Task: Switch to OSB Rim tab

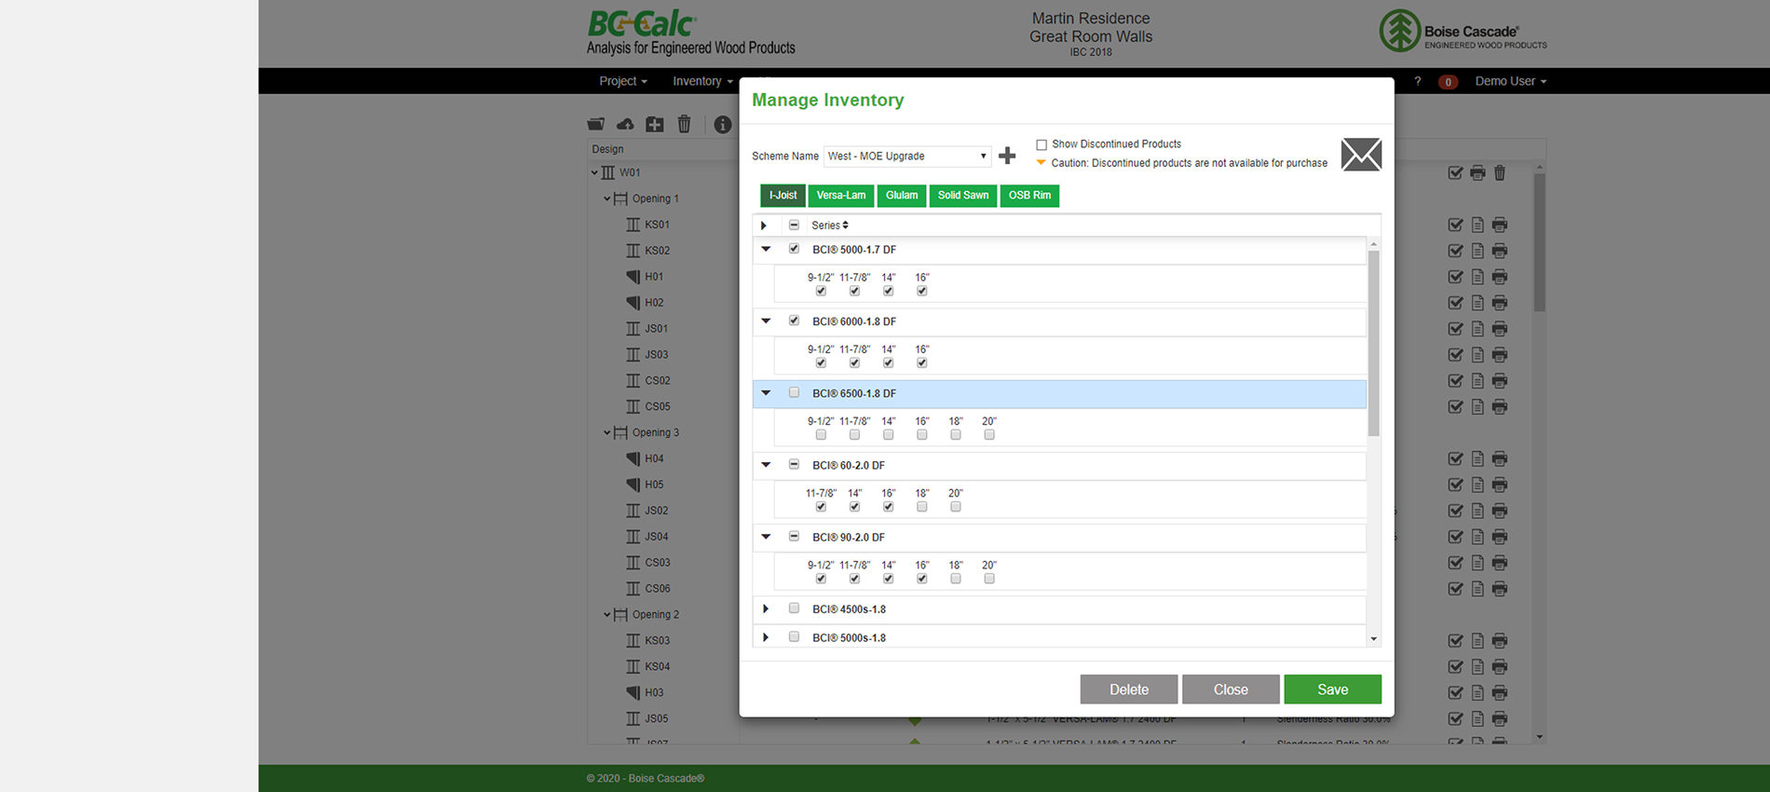Action: click(x=1029, y=196)
